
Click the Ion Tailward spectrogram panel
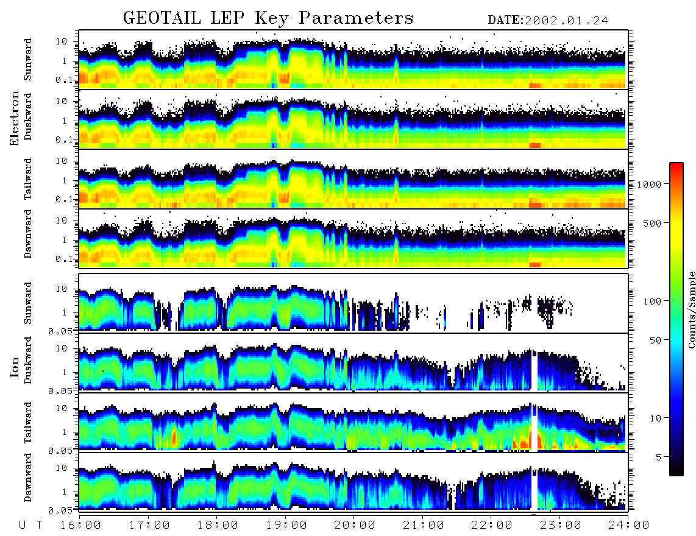(x=353, y=423)
